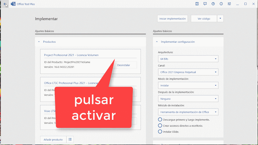Open the Modo de implementación dropdown

[x=188, y=85]
